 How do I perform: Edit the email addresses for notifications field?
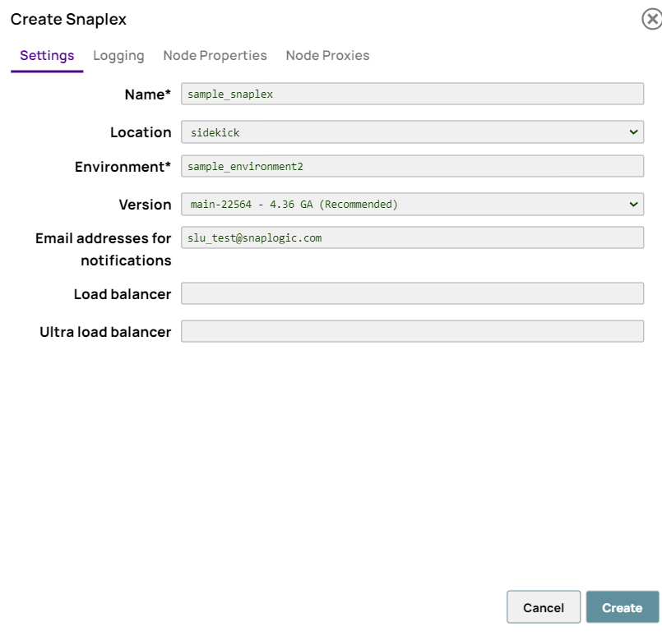pos(411,237)
